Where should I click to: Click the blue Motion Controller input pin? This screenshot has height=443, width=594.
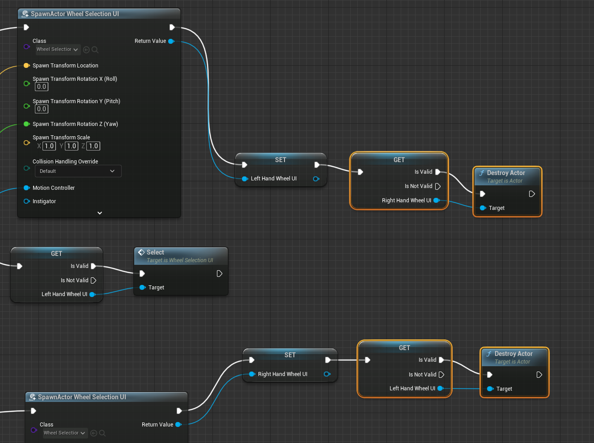pos(26,188)
